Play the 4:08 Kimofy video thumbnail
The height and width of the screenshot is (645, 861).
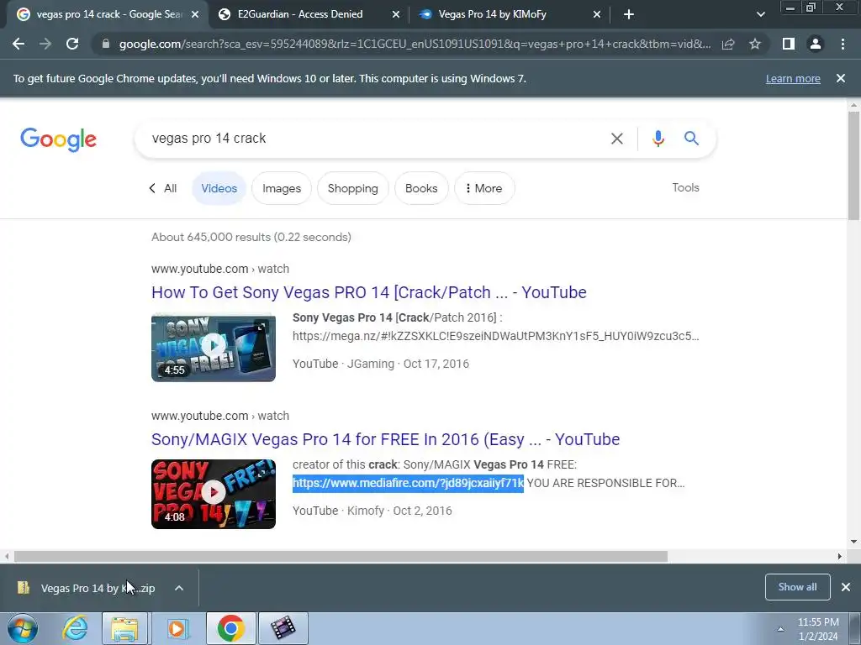pos(213,494)
